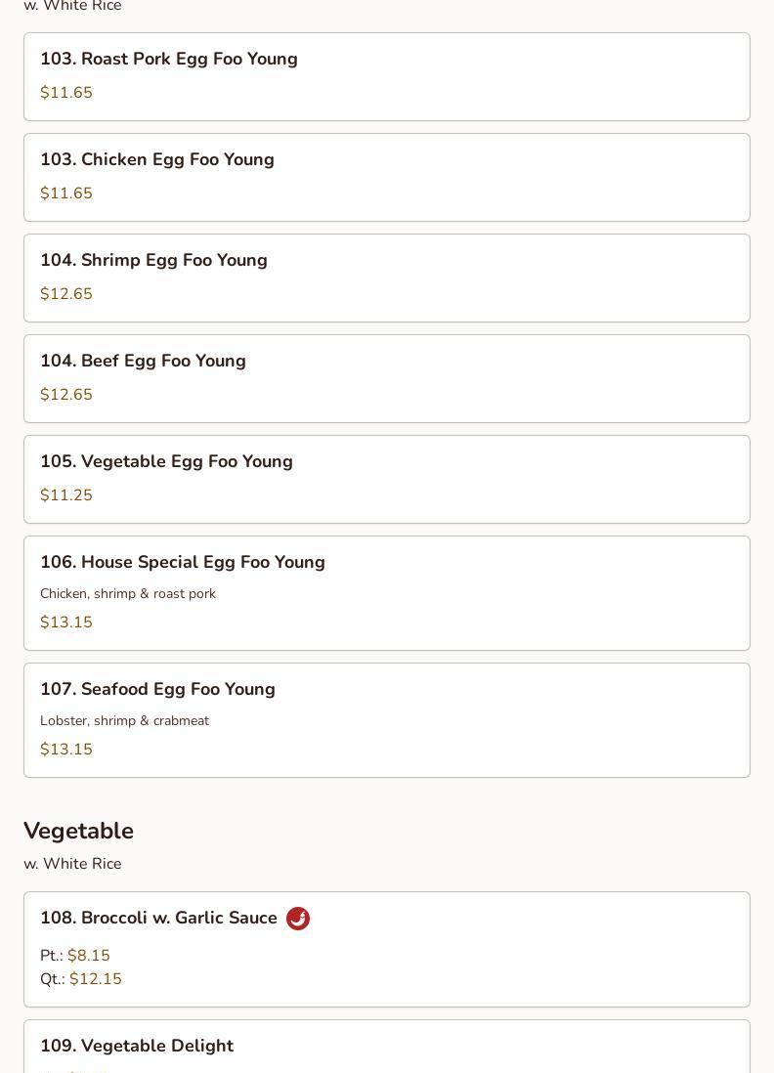
Task: Select 103. Chicken Egg Foo Young
Action: 157,160
